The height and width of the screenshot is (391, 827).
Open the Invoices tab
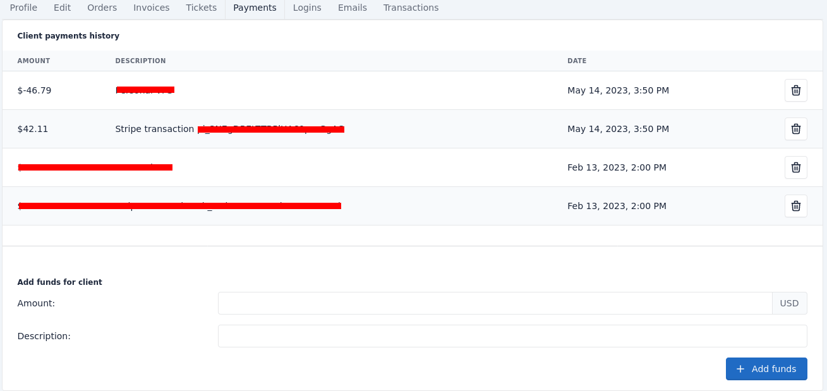[151, 8]
